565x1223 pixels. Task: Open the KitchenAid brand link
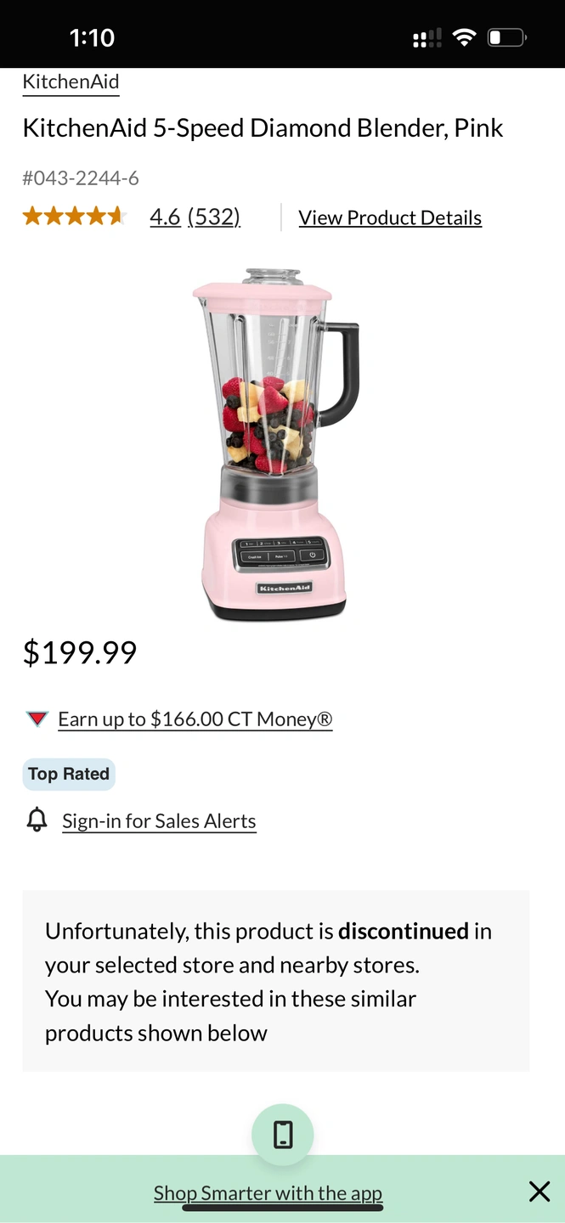click(71, 82)
